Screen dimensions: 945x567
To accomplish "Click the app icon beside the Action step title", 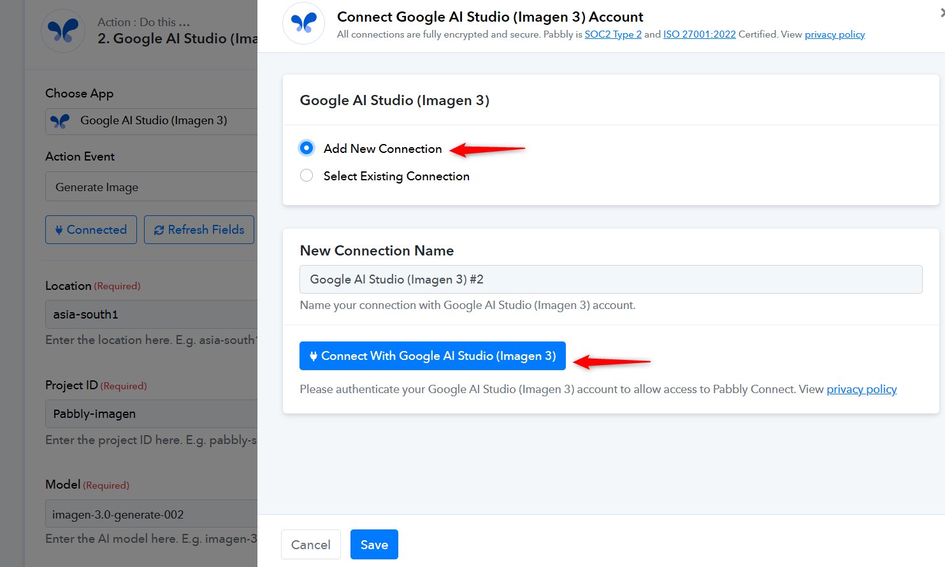I will click(x=63, y=31).
